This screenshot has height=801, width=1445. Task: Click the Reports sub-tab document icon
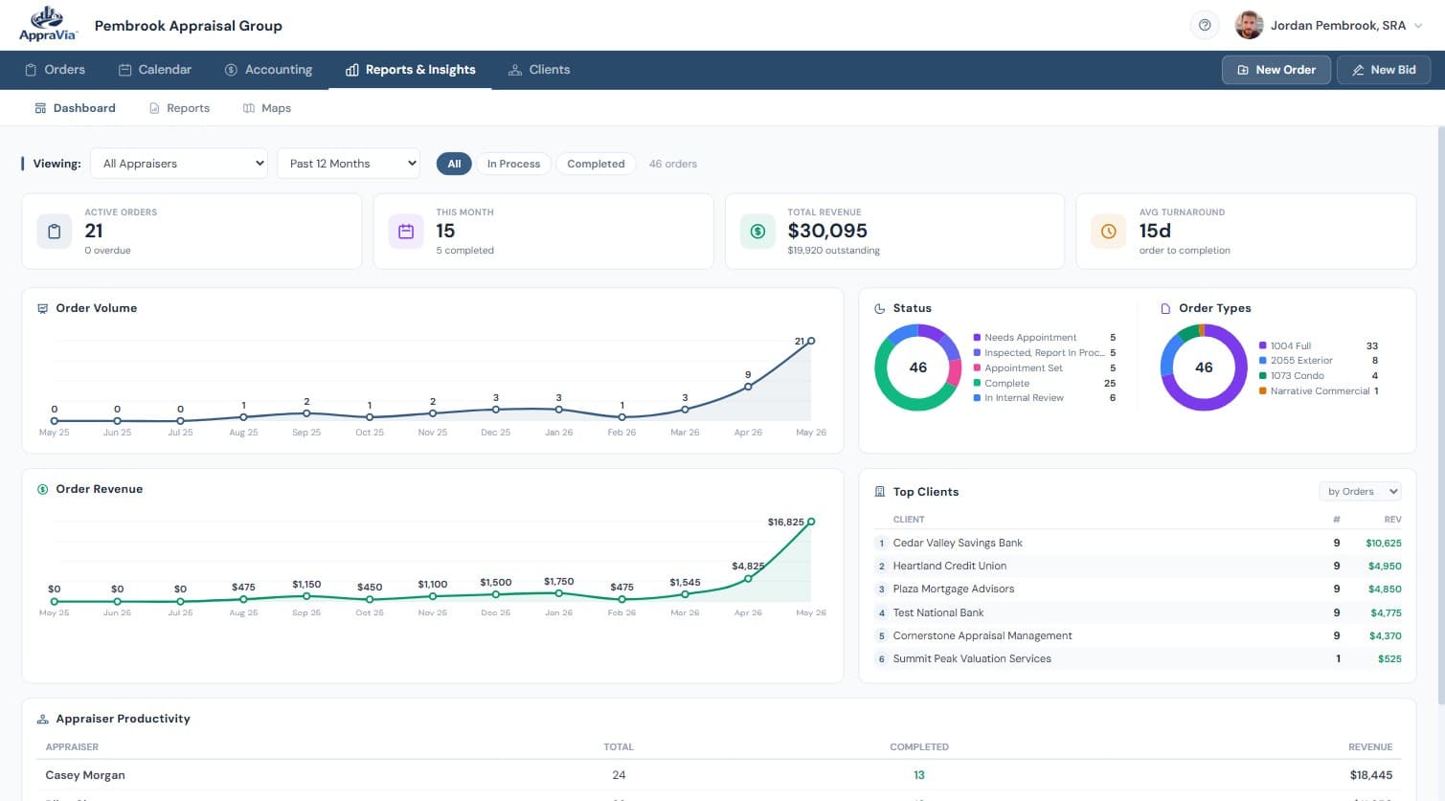click(x=154, y=108)
